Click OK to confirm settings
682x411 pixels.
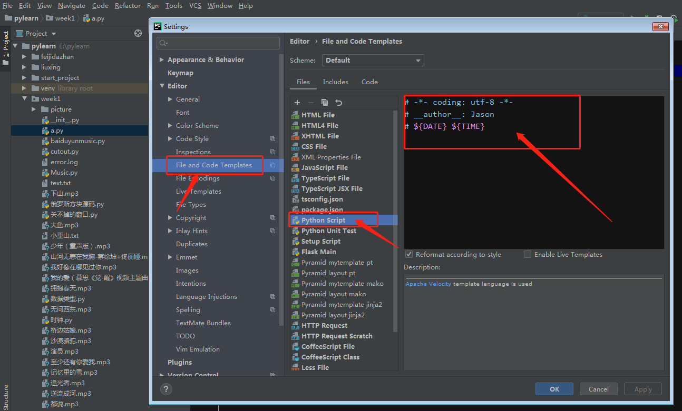[554, 389]
